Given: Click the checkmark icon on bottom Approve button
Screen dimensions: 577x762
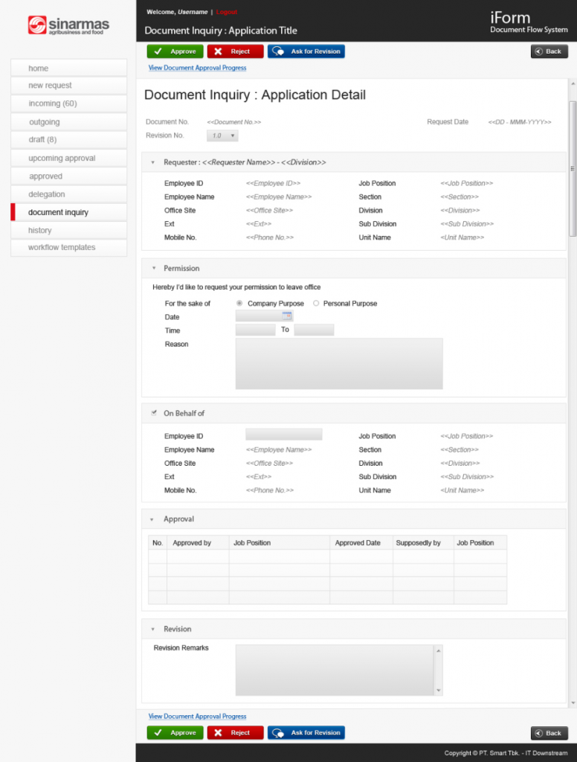Looking at the screenshot, I should (158, 733).
